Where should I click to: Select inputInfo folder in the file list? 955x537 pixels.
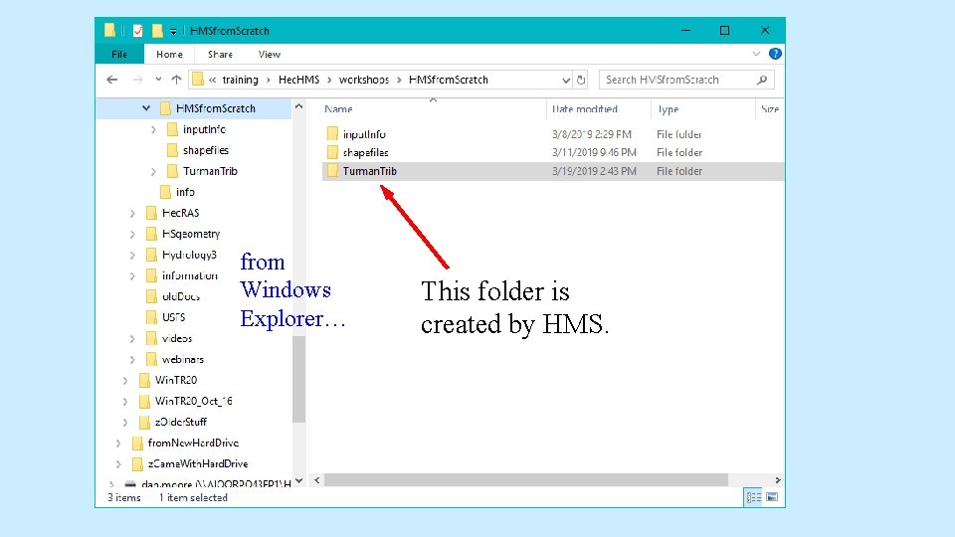click(364, 134)
